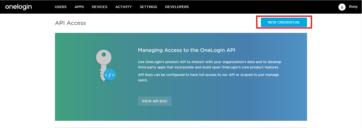Screen dimensions: 362x128
Task: Click the paragraph starting "API Keys can be configured"
Action: pyautogui.click(x=208, y=77)
